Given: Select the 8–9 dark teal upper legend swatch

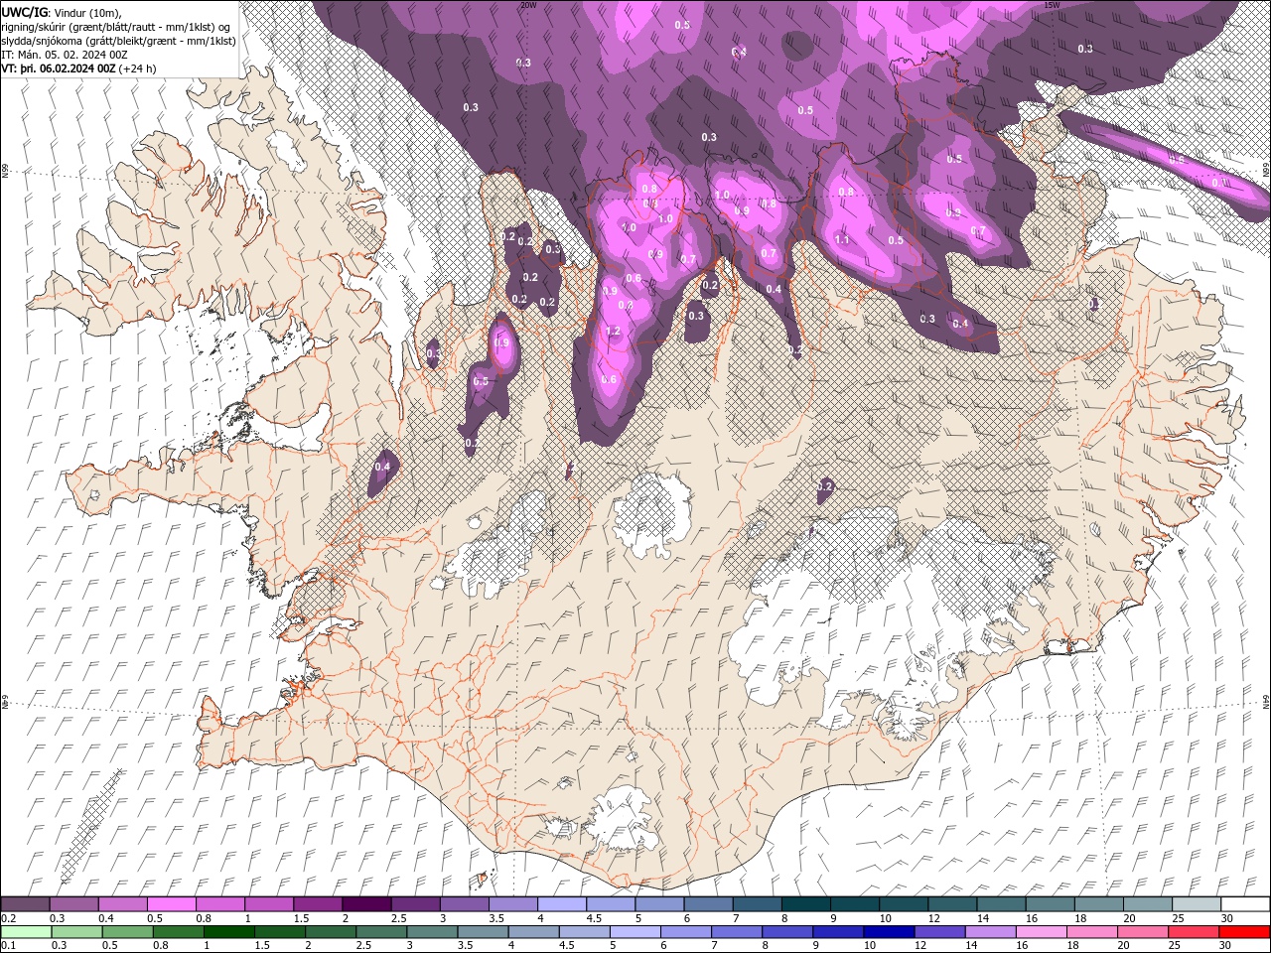Looking at the screenshot, I should [x=805, y=904].
